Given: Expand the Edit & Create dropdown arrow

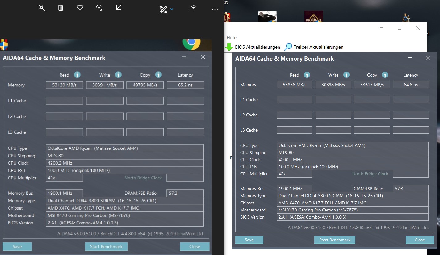Looking at the screenshot, I should coord(172,10).
